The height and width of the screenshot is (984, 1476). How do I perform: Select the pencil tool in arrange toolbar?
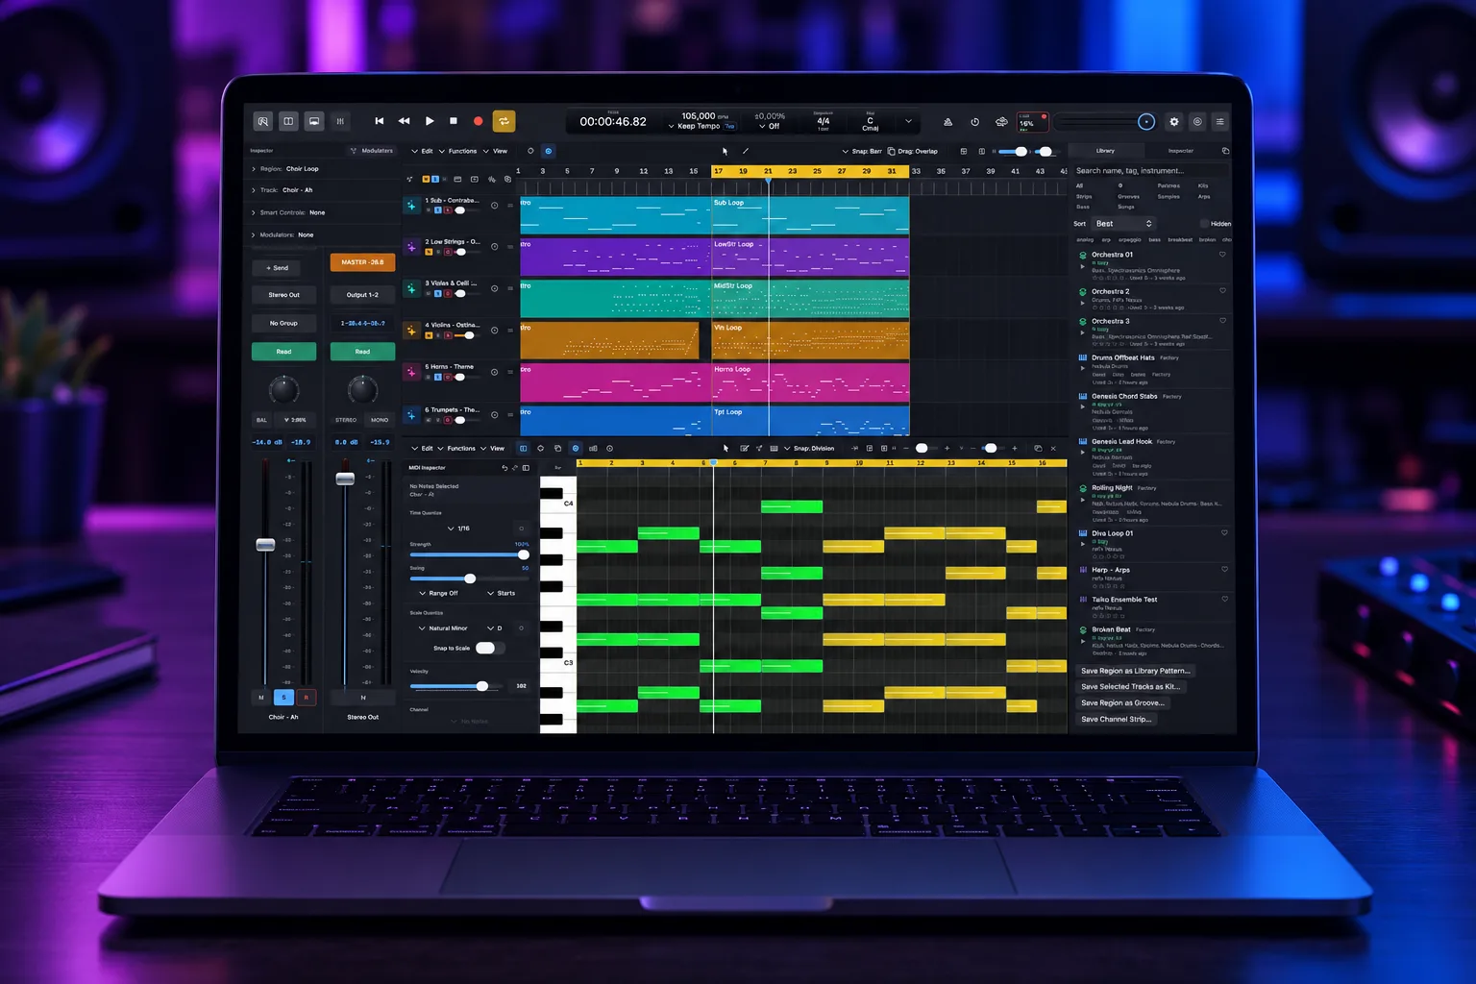(745, 151)
